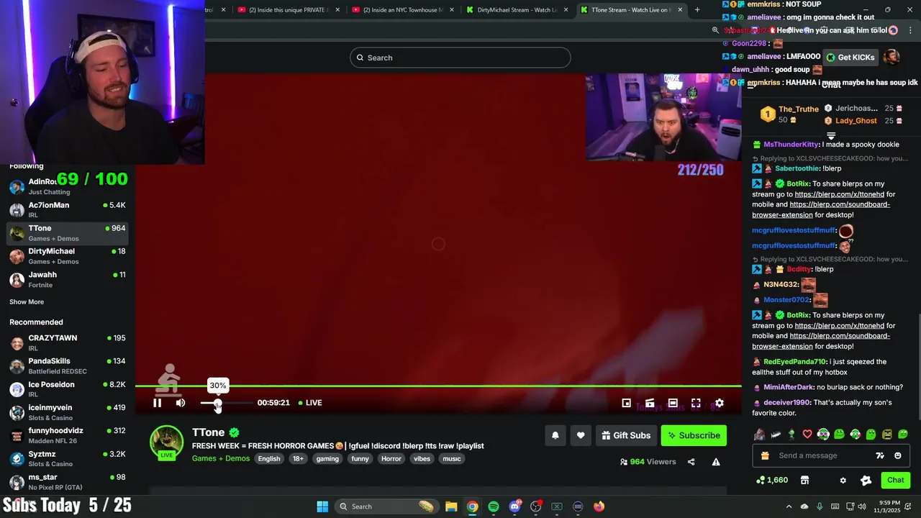Image resolution: width=921 pixels, height=518 pixels.
Task: Open ms_star recommended channel
Action: (x=68, y=481)
